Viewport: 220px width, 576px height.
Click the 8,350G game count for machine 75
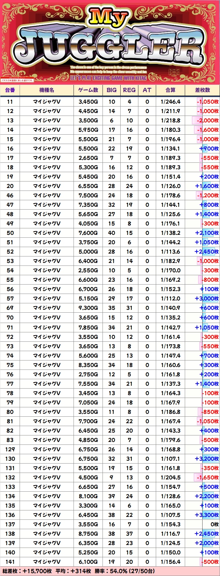(88, 365)
